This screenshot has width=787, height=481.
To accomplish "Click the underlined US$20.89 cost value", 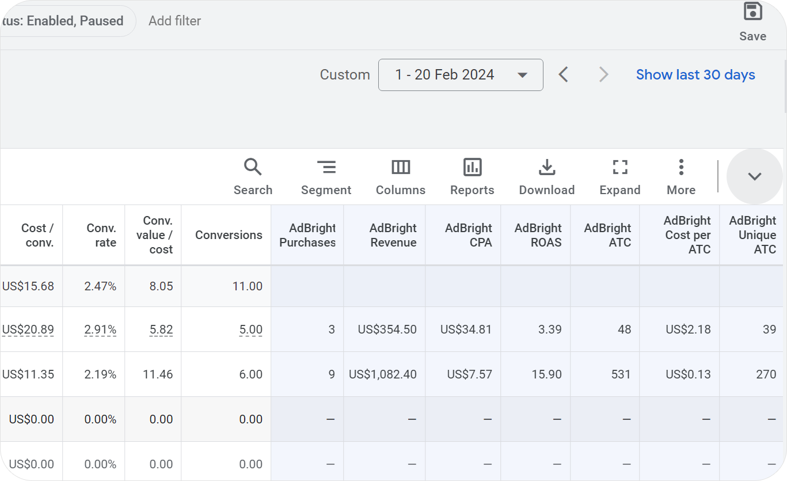I will 28,329.
